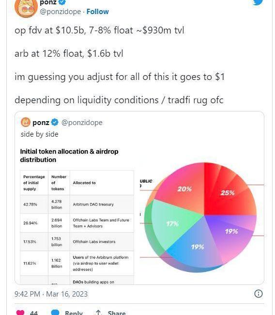Click the Twitter bird logo icon
Image resolution: width=275 pixels, height=315 pixels.
tap(258, 2)
